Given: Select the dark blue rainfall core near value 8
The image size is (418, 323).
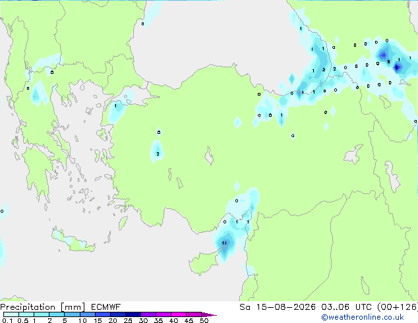Looking at the screenshot, I should click(x=397, y=67).
